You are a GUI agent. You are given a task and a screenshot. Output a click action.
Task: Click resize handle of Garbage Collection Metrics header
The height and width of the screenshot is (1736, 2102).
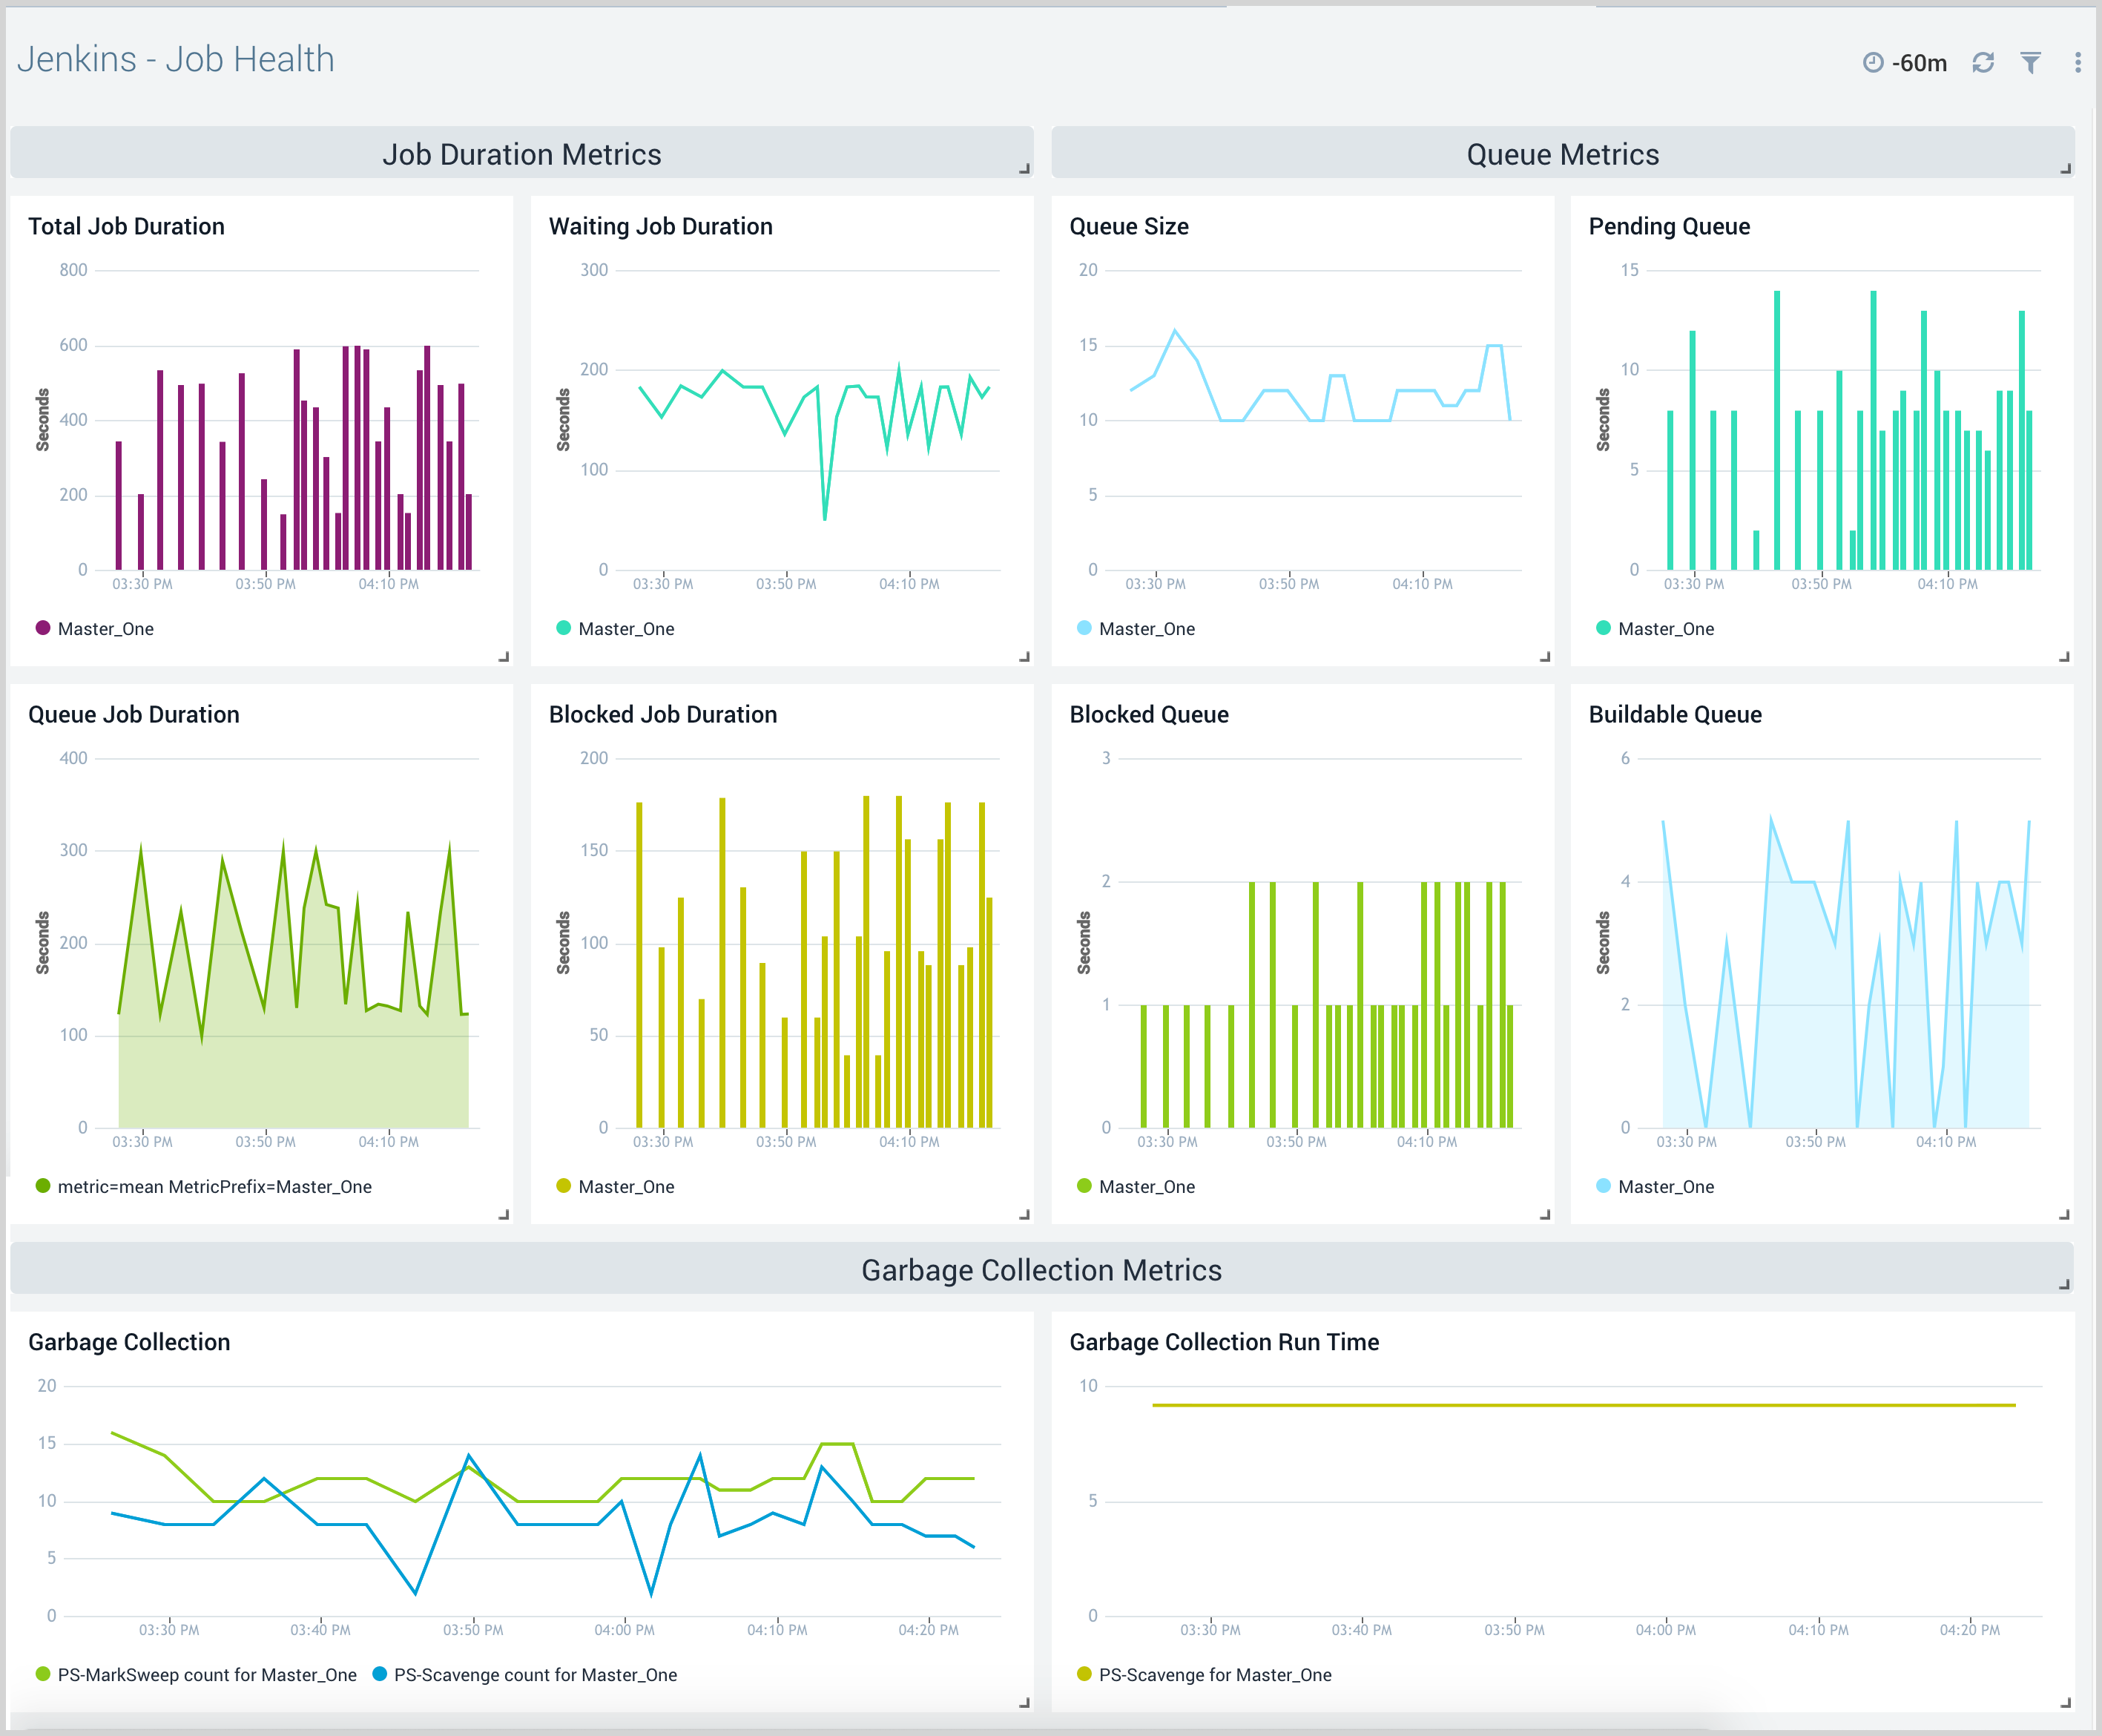[x=2064, y=1284]
